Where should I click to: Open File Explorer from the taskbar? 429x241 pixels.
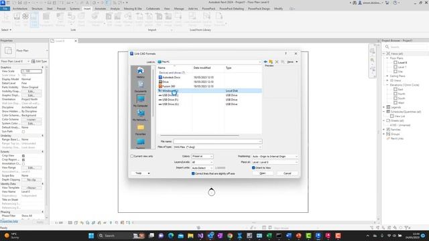coord(190,236)
